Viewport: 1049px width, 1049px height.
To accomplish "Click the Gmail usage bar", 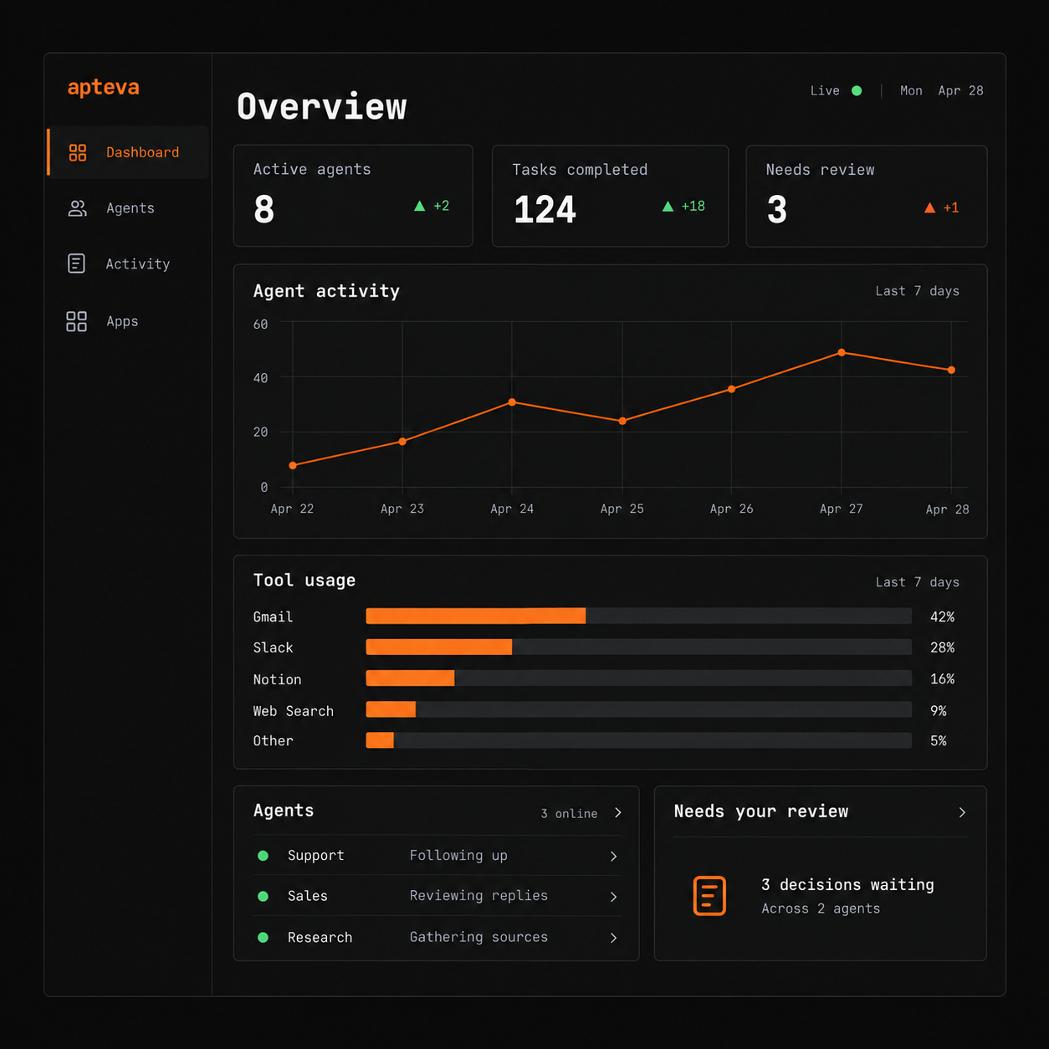I will pos(639,617).
